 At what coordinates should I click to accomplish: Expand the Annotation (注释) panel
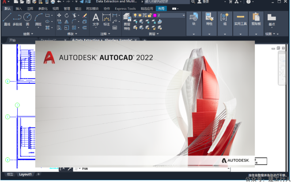tap(105, 33)
